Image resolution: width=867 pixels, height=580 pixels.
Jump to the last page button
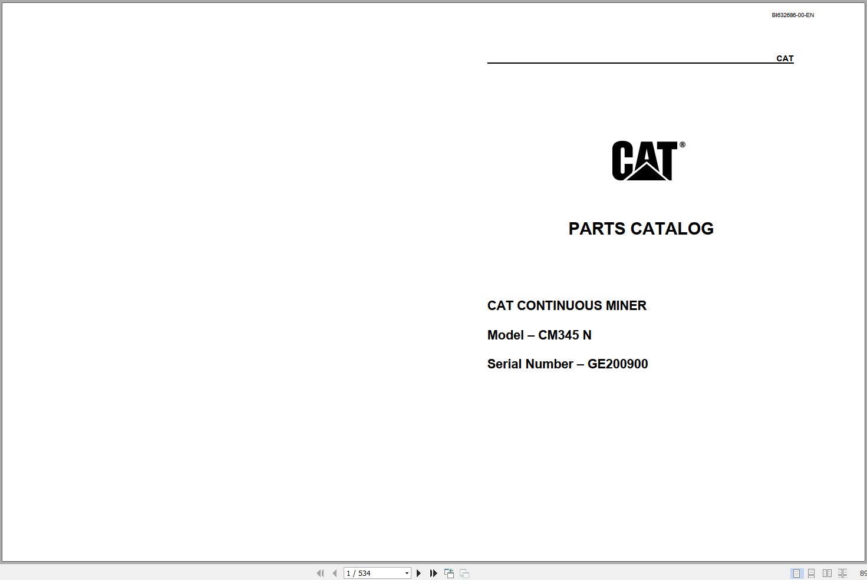(433, 573)
